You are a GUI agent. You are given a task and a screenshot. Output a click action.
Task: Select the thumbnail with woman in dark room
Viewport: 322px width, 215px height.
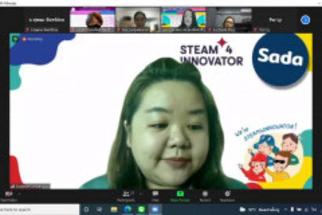[229, 20]
